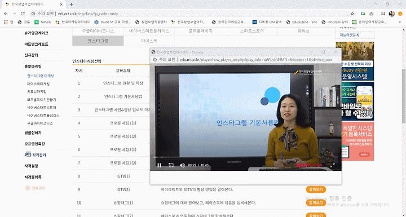This screenshot has height=217, width=406.
Task: Open the 작가 등록서비스 banner
Action: (x=358, y=141)
